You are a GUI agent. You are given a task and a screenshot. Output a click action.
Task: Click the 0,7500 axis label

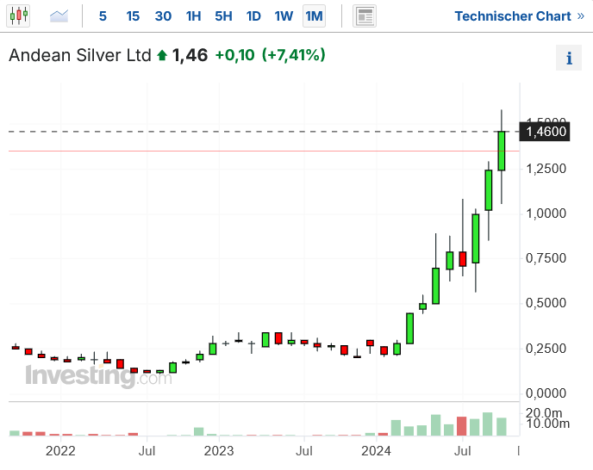[x=546, y=258]
